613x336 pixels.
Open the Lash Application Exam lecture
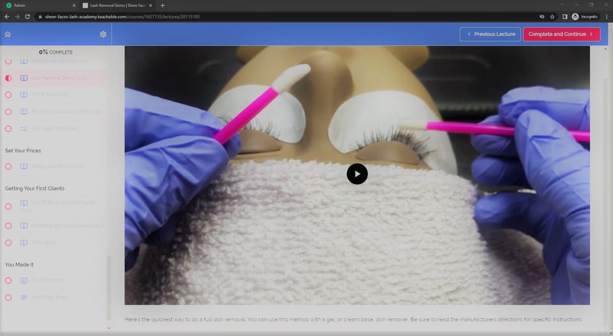(x=55, y=129)
